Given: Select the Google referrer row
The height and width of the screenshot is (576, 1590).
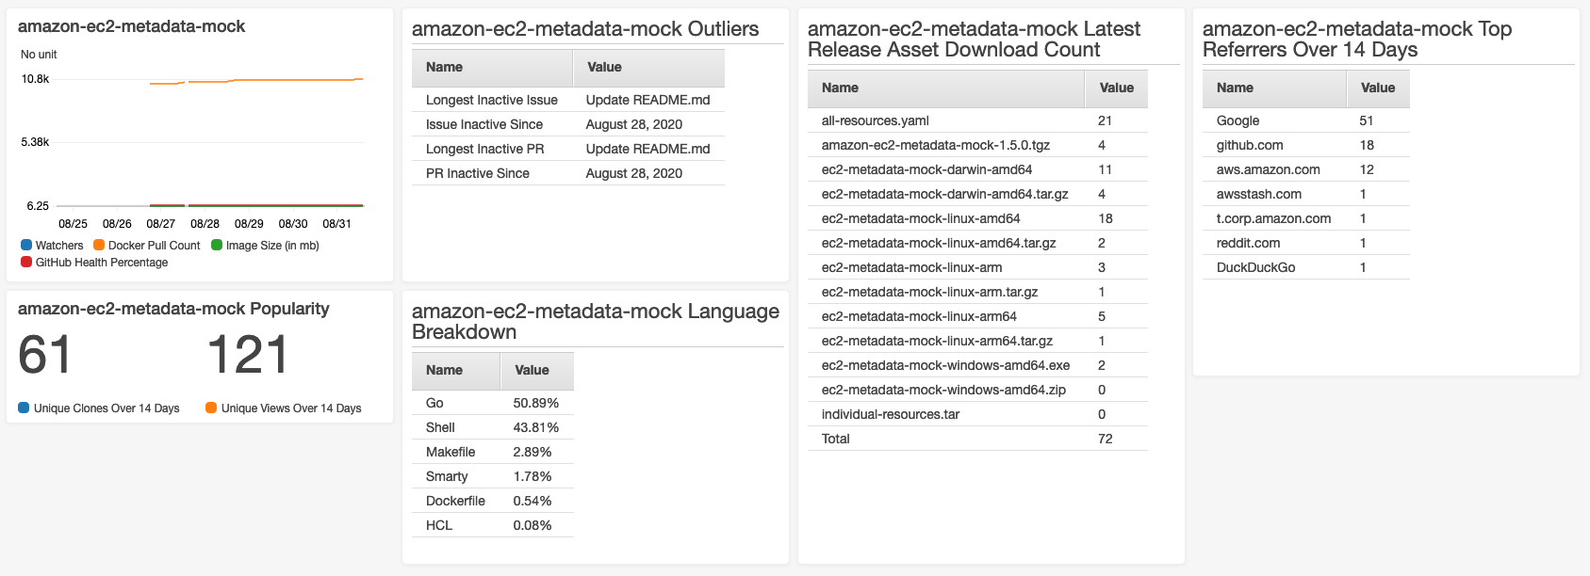Looking at the screenshot, I should click(x=1306, y=120).
